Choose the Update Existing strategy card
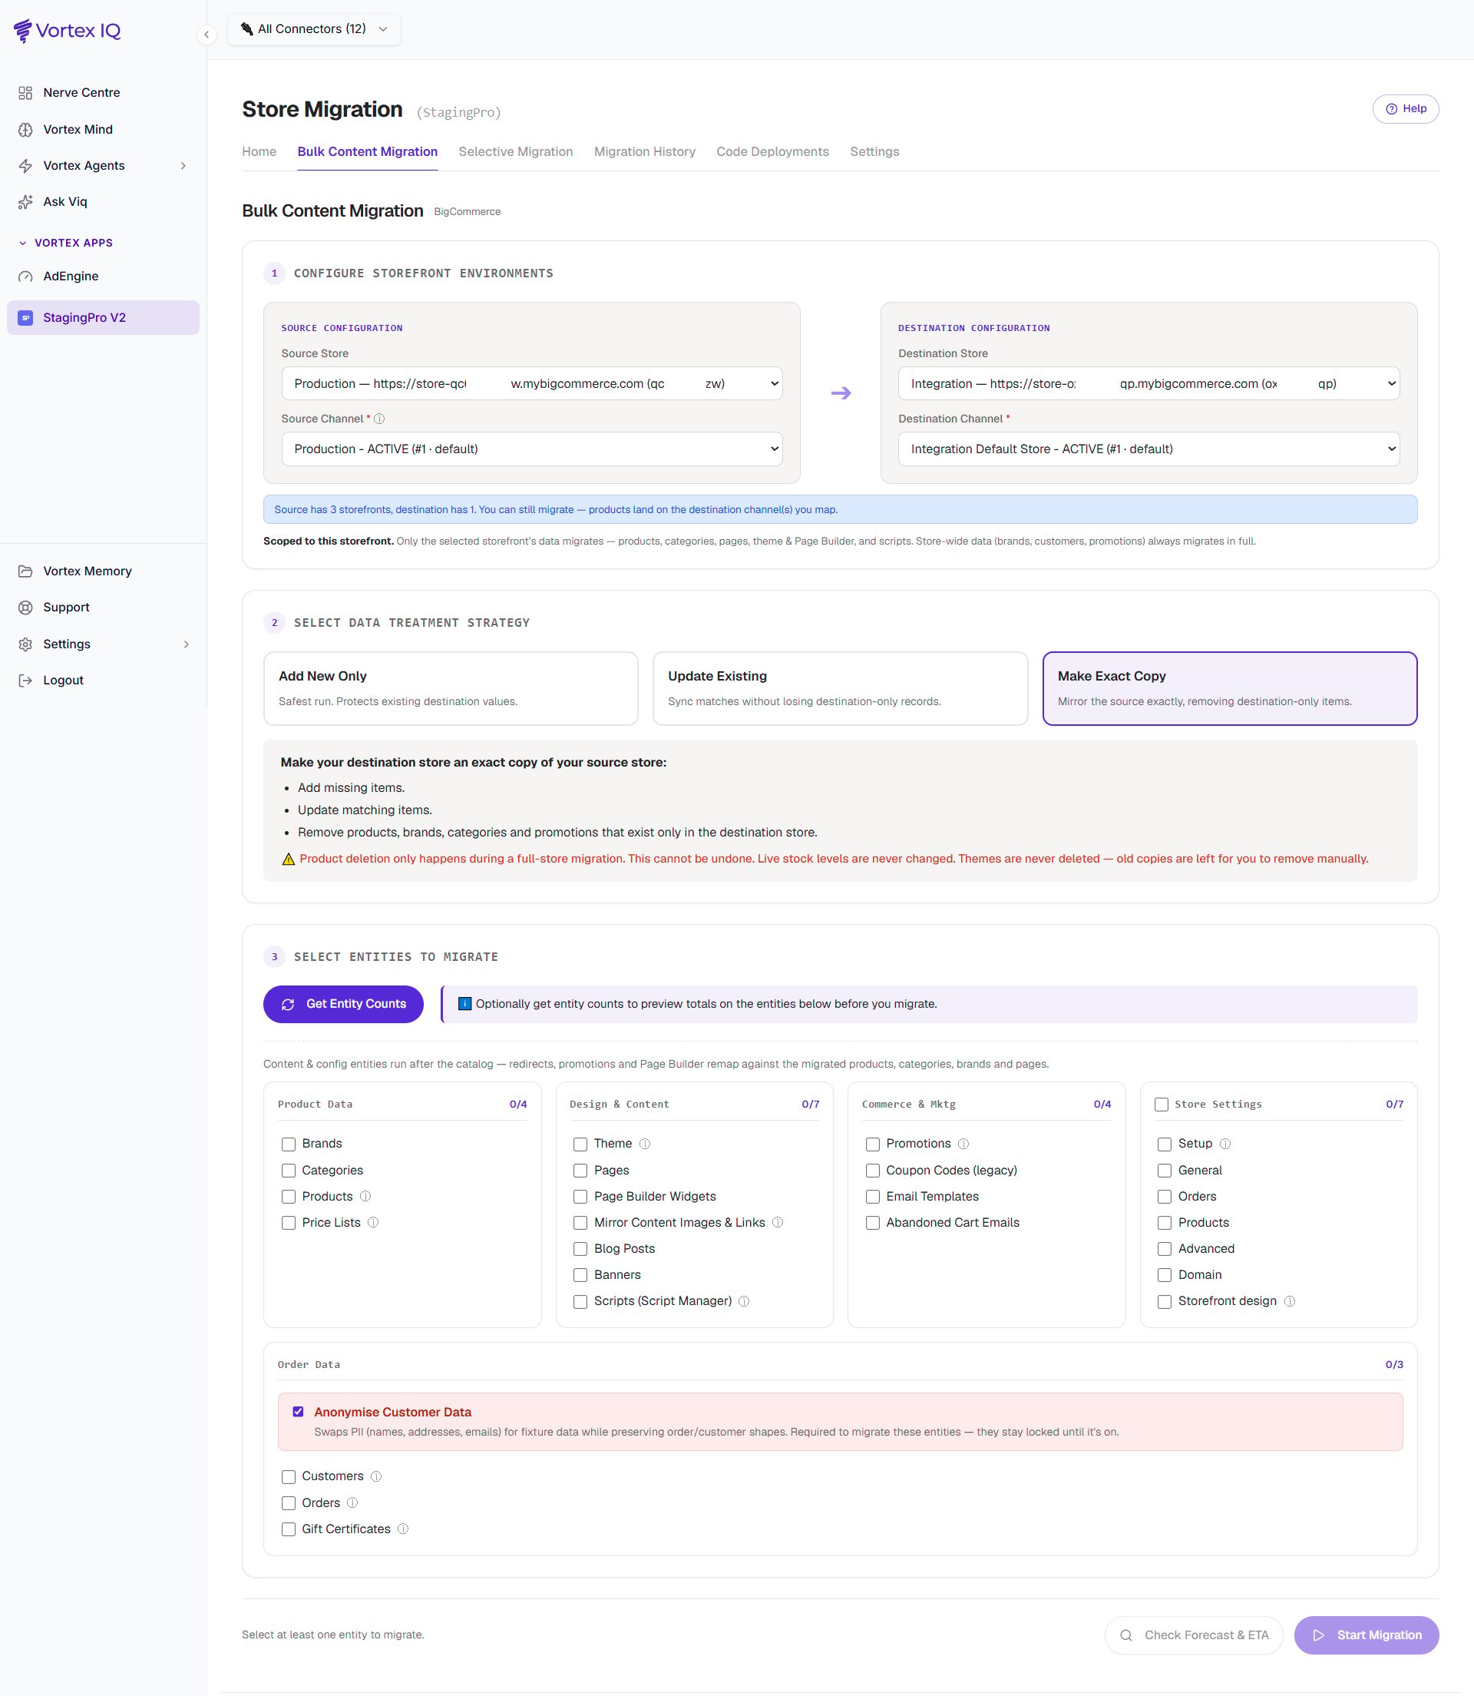1474x1696 pixels. point(840,689)
